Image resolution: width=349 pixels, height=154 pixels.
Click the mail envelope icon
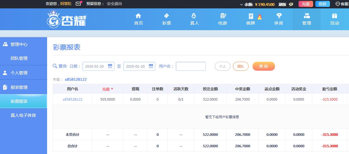coord(78,4)
